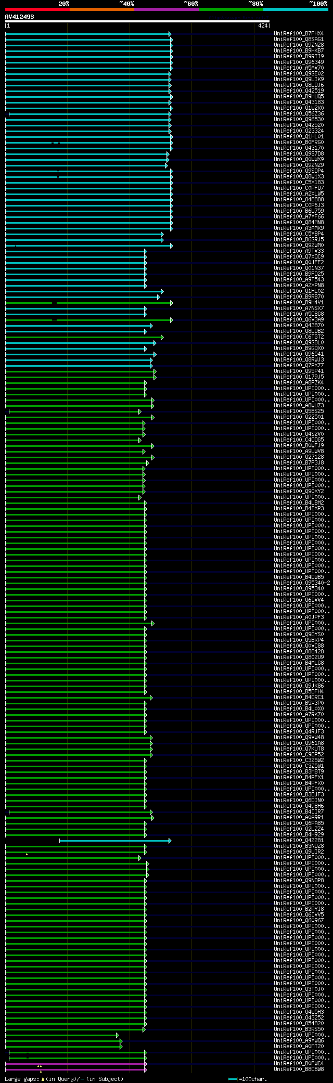Open the UniRef100_Q8SAG1 entry

299,39
